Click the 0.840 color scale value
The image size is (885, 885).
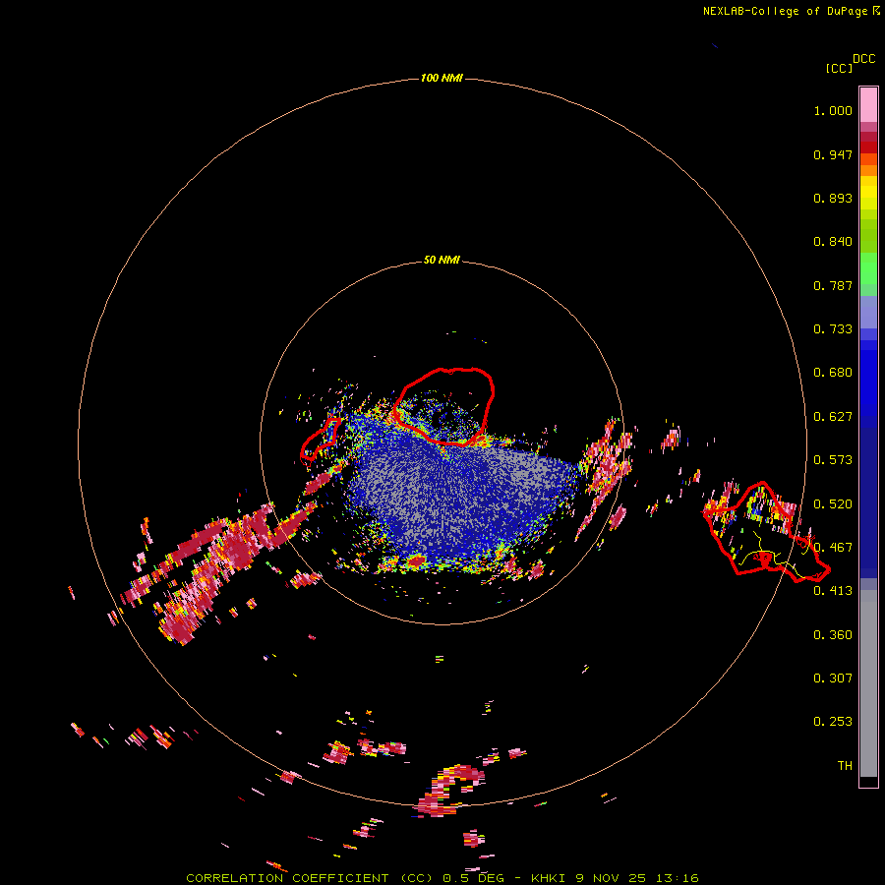pyautogui.click(x=833, y=242)
